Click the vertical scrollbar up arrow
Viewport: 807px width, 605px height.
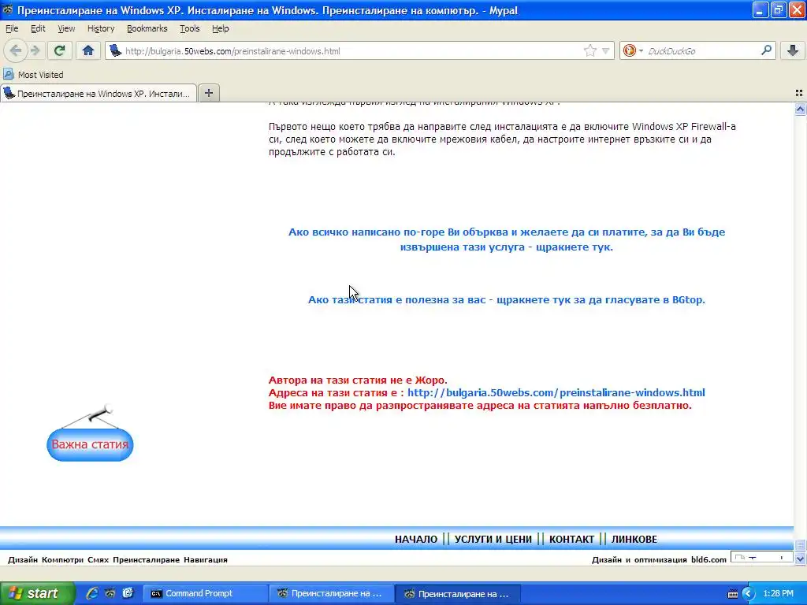click(800, 109)
